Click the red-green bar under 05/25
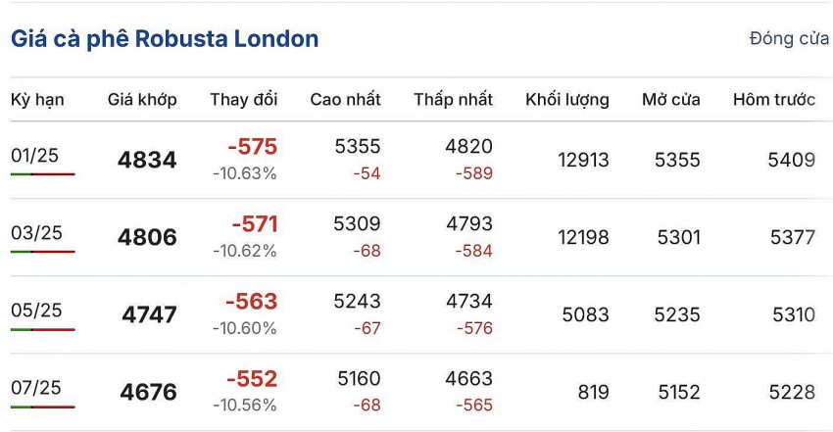The width and height of the screenshot is (833, 432). (x=42, y=329)
